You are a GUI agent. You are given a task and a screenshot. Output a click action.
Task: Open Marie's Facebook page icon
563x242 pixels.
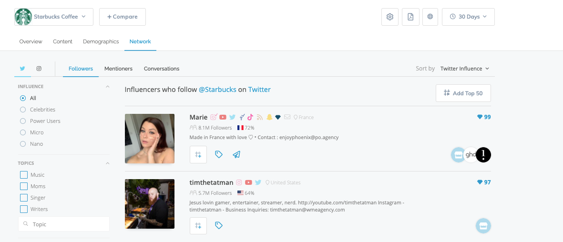click(x=242, y=117)
